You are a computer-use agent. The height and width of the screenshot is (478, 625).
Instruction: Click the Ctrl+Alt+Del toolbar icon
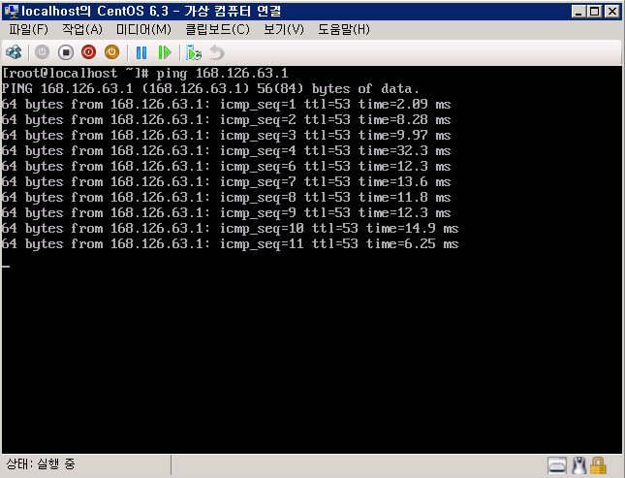tap(14, 52)
